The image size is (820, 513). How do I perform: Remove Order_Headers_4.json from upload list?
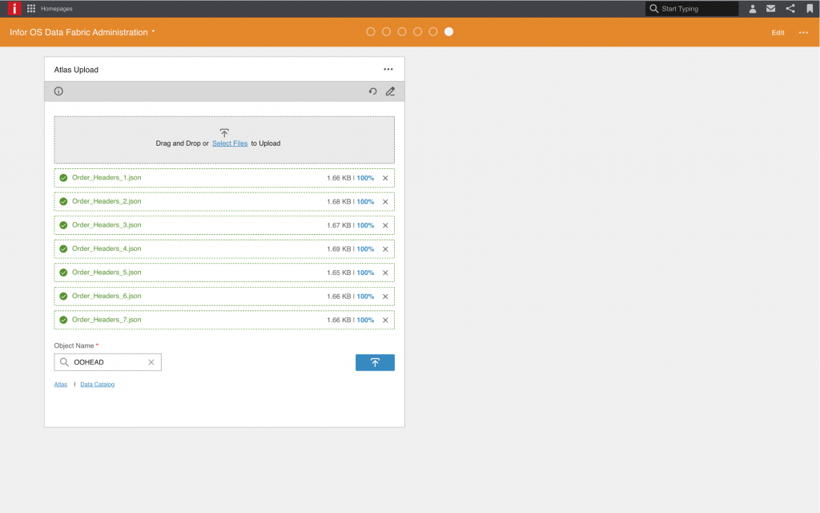(385, 249)
